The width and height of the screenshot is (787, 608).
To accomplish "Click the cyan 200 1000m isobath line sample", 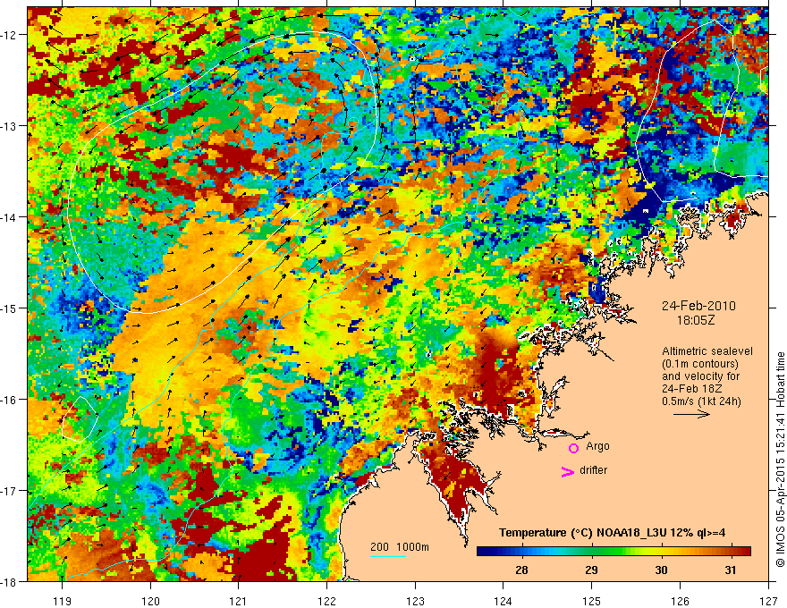I will coord(388,556).
